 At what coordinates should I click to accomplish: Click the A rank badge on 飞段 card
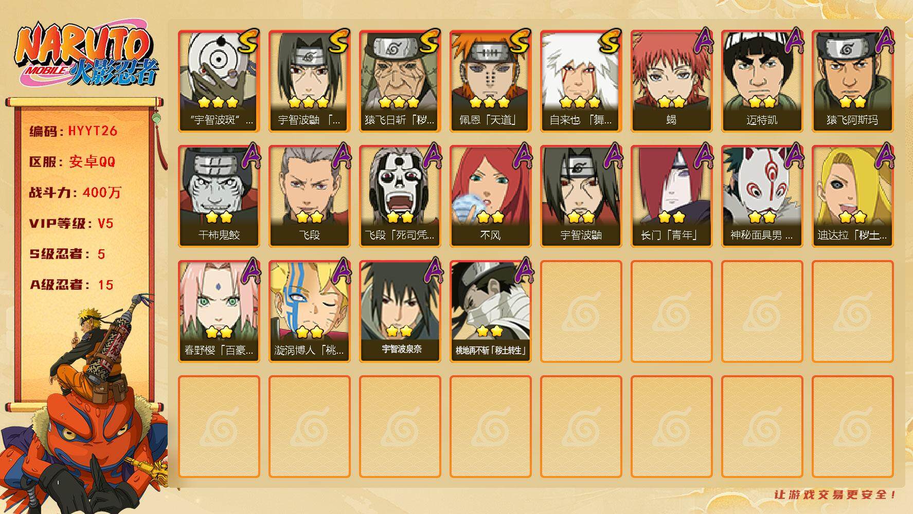pos(341,156)
